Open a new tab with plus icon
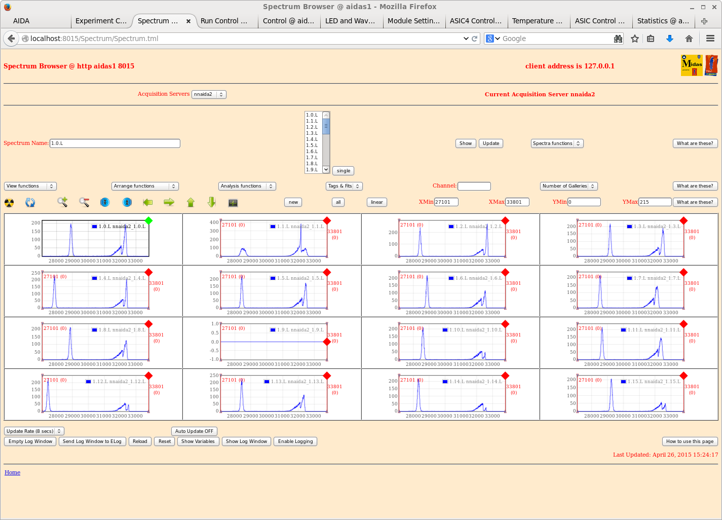 tap(704, 21)
